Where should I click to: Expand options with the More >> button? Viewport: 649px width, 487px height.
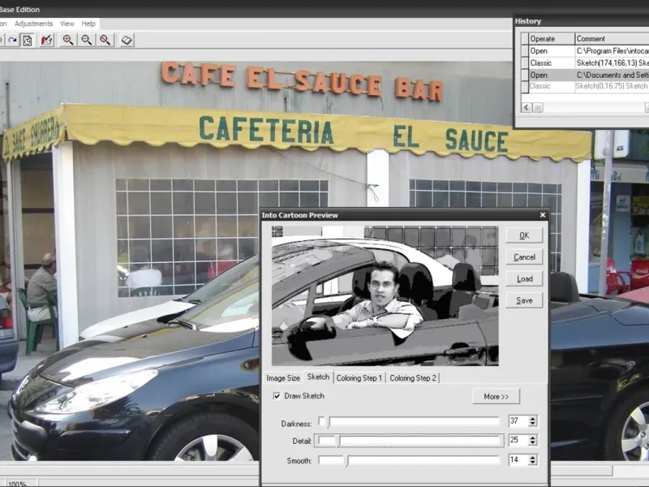pos(496,396)
